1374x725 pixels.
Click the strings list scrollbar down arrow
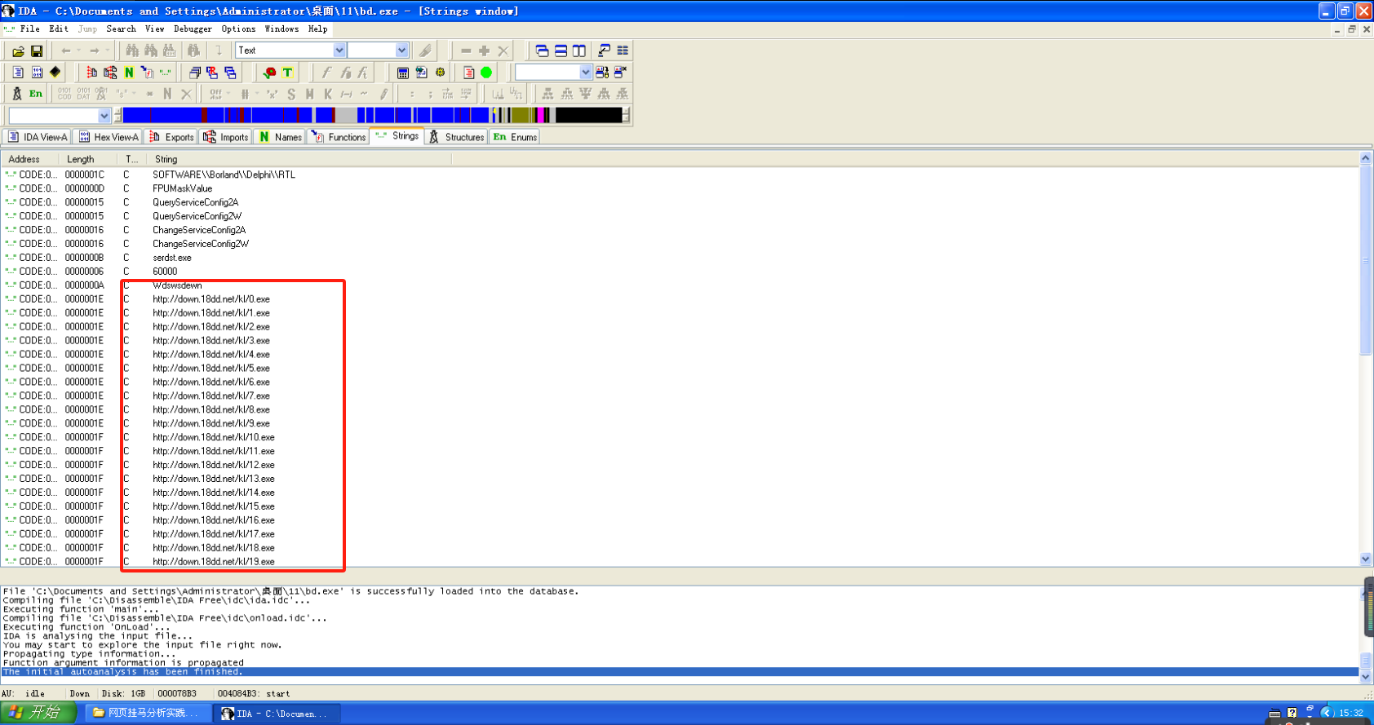click(1366, 559)
